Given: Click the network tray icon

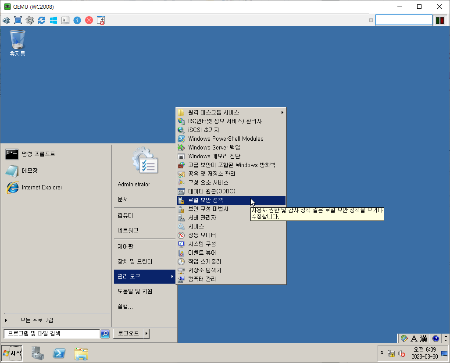Looking at the screenshot, I should [x=391, y=353].
